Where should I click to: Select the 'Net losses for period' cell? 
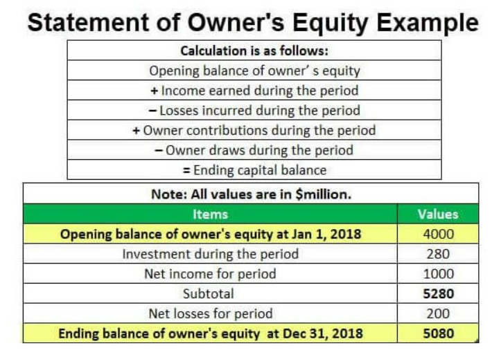[210, 313]
